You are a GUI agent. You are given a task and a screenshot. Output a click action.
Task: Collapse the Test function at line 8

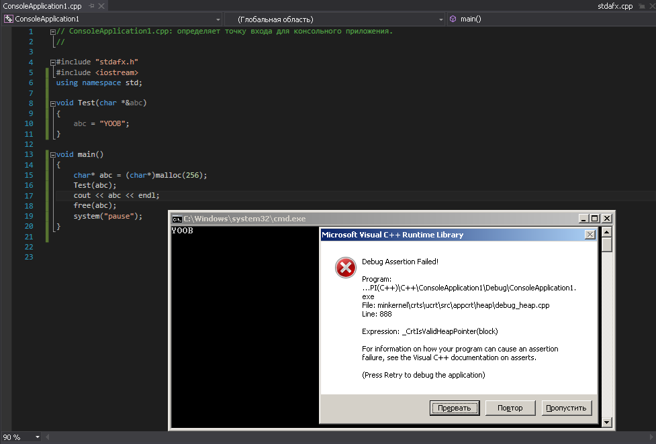point(53,104)
